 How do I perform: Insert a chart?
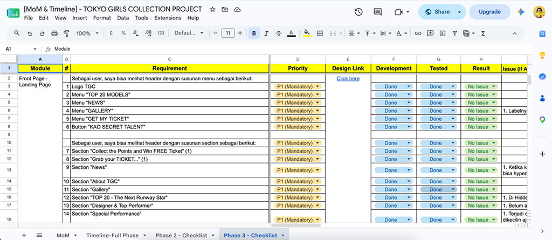pyautogui.click(x=443, y=33)
